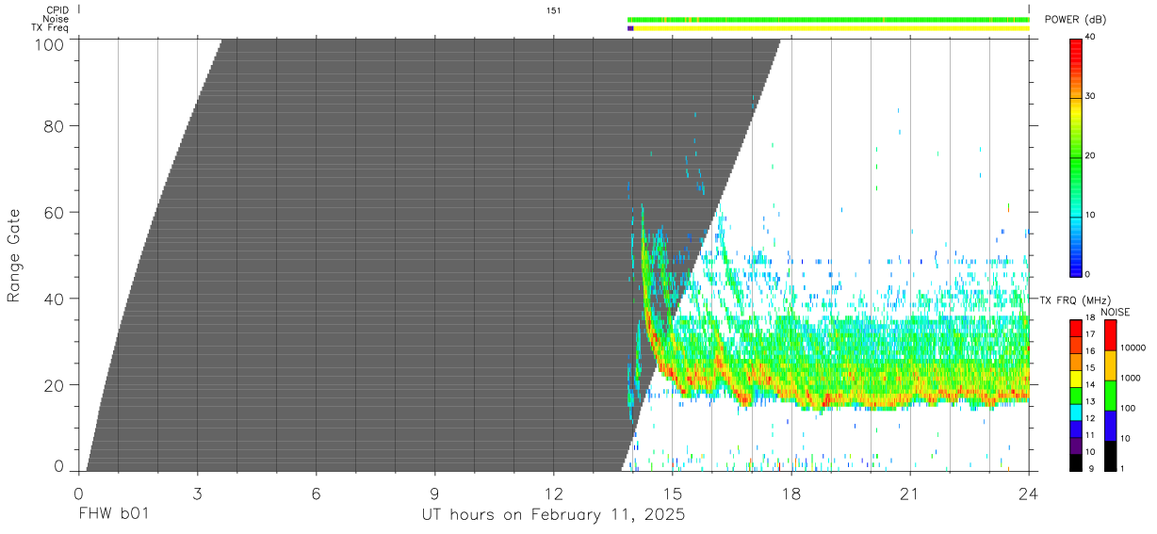Click the x-axis tick label 12

(554, 494)
